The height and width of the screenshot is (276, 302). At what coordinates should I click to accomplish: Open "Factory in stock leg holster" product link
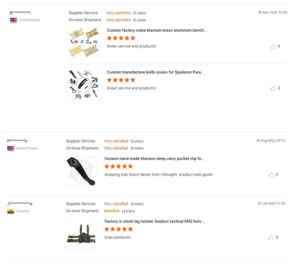pyautogui.click(x=154, y=221)
